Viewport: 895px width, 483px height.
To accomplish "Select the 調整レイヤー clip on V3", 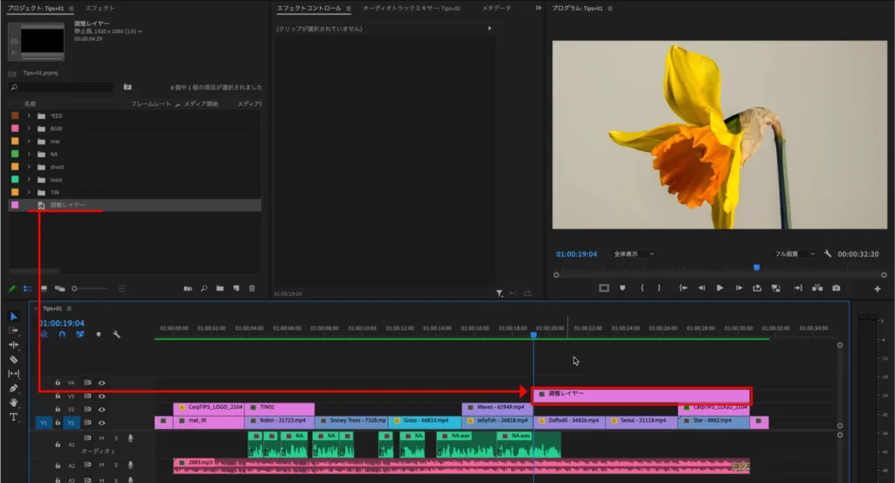I will pos(641,396).
